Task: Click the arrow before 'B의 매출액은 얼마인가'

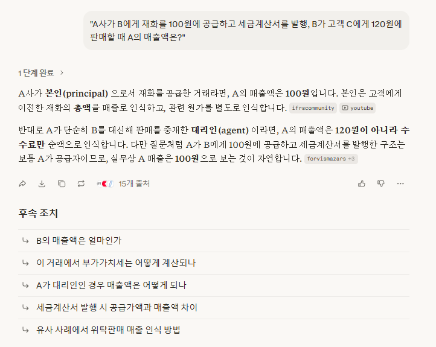Action: click(x=25, y=241)
